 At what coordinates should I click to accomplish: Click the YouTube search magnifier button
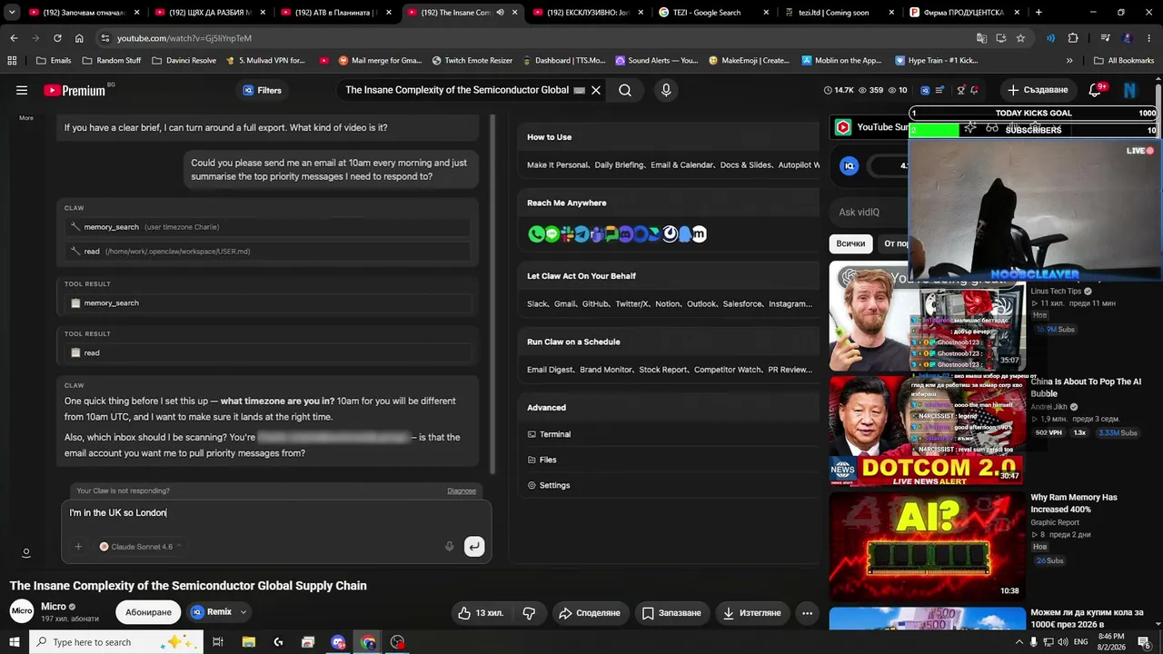click(625, 90)
